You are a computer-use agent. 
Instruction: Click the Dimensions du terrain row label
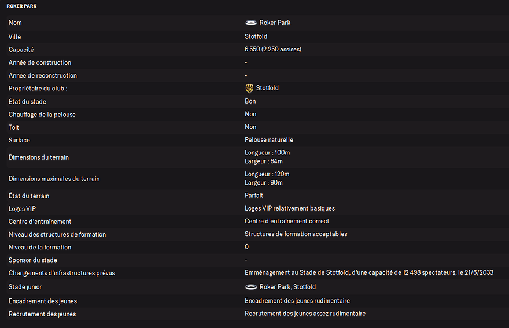[39, 157]
